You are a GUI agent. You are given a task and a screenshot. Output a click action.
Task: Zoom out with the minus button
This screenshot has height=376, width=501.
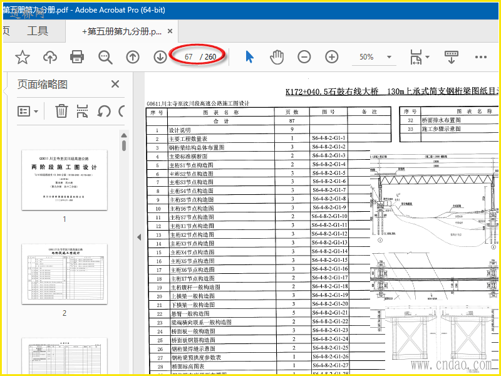[304, 57]
